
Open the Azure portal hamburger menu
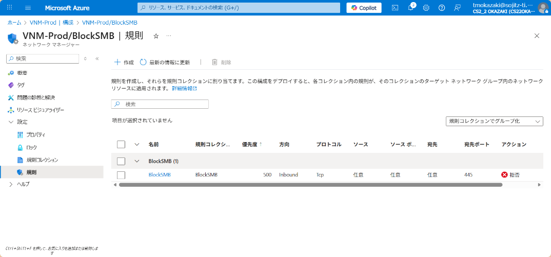(x=28, y=8)
